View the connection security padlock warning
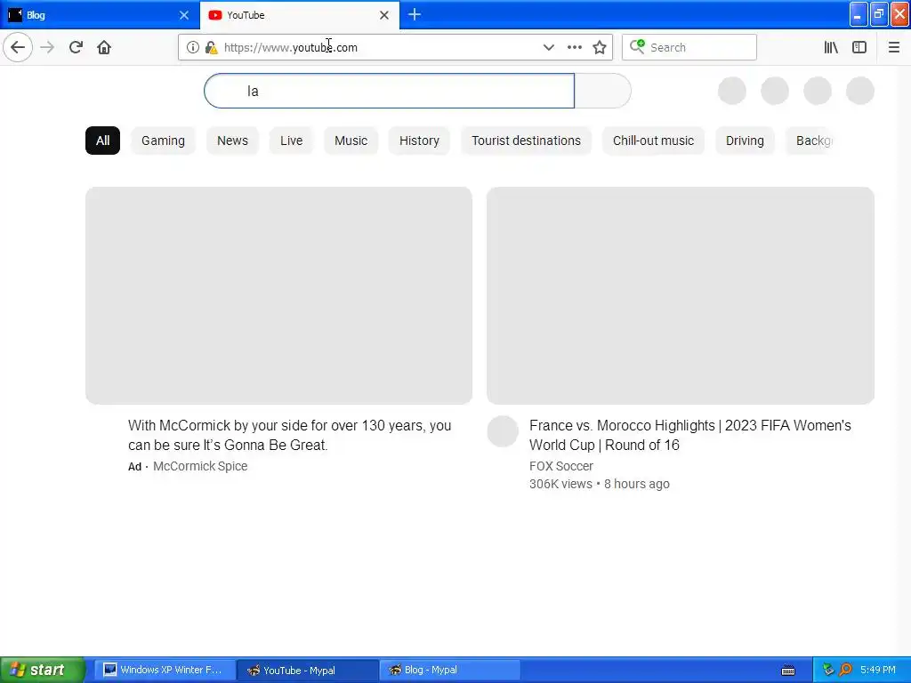Screen dimensions: 911x683 [x=212, y=48]
